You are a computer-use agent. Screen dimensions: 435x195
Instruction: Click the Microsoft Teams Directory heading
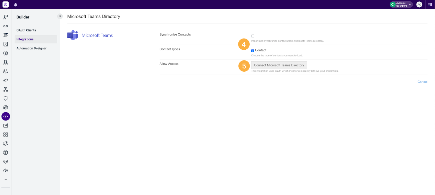[94, 16]
